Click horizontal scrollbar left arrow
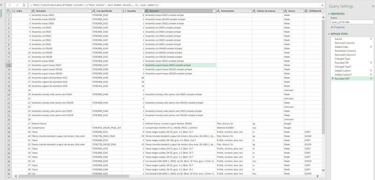 tap(16, 176)
